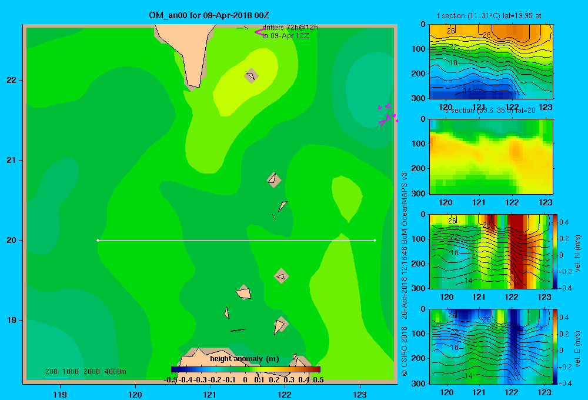Click the cyan depth contour sample line under '200'
This screenshot has width=588, height=400.
coord(56,378)
